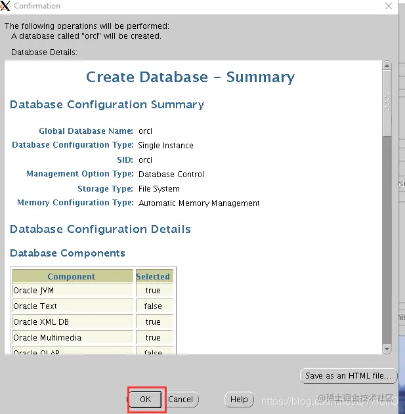
Task: Click the SID label
Action: (x=125, y=159)
